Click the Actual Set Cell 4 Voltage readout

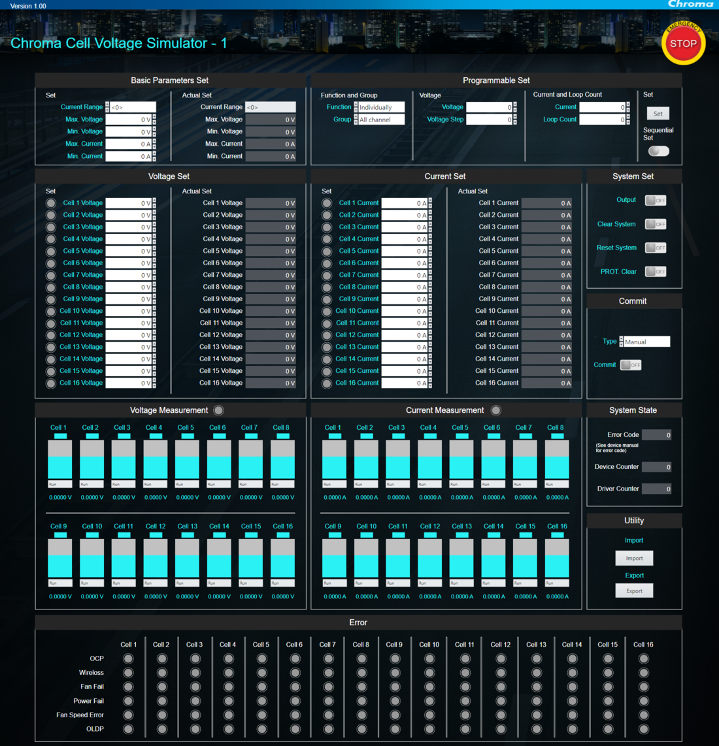click(271, 239)
